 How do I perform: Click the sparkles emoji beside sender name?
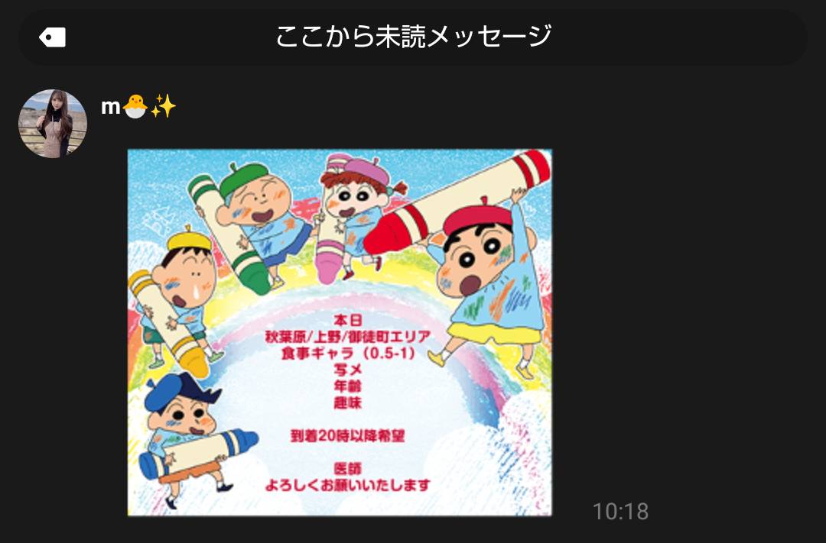point(164,106)
